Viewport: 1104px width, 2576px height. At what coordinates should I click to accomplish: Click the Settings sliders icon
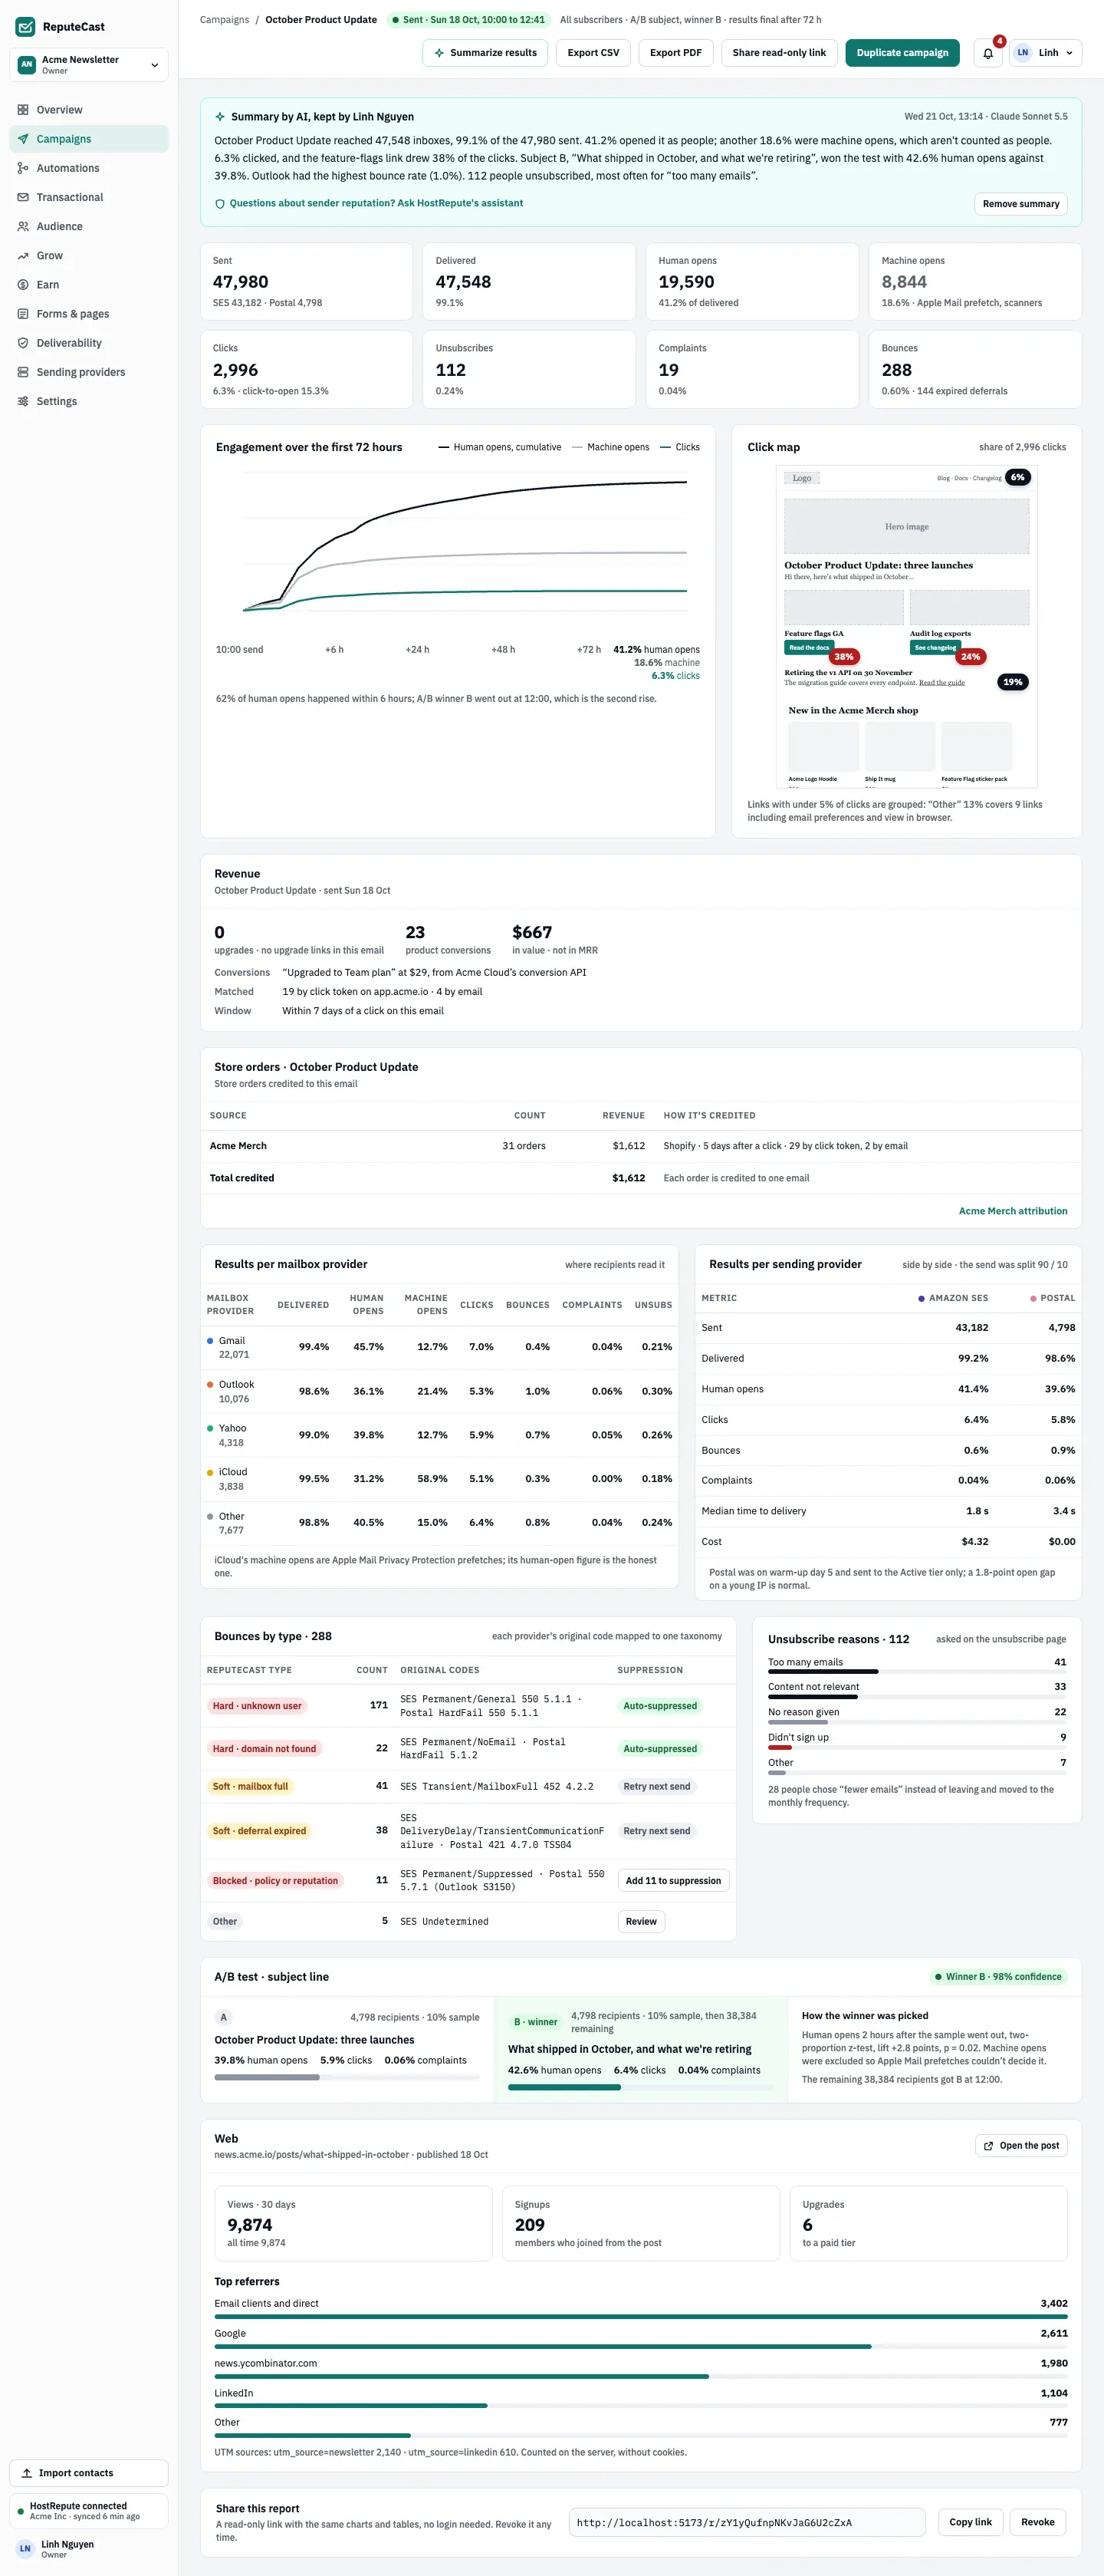pos(23,401)
